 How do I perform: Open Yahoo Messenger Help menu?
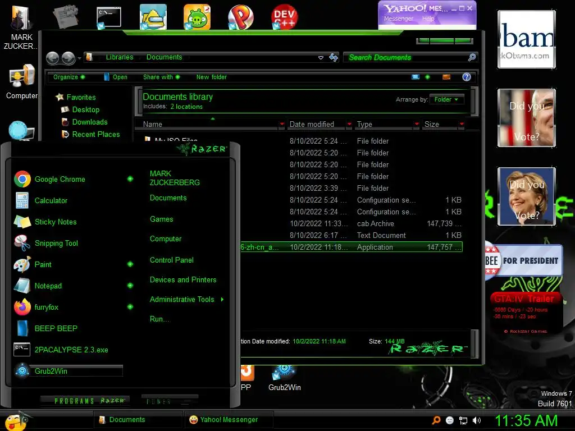tap(428, 19)
